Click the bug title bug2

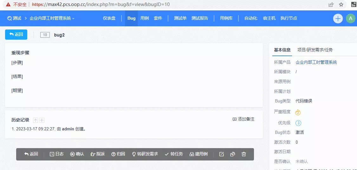click(x=59, y=35)
